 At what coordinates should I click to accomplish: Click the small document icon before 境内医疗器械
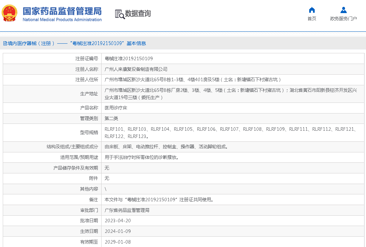point(5,43)
